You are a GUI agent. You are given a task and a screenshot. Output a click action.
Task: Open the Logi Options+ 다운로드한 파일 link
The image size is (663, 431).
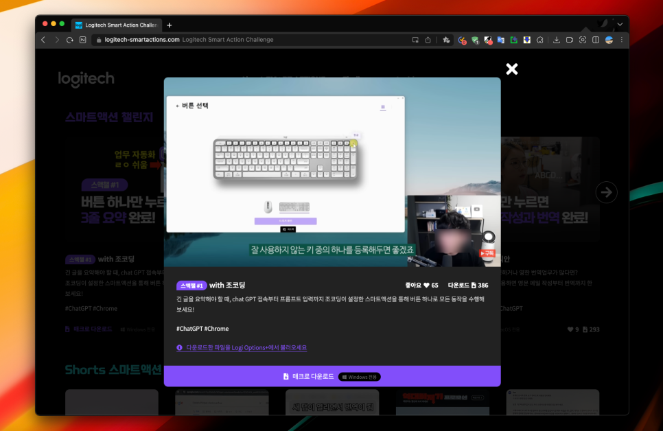coord(246,348)
